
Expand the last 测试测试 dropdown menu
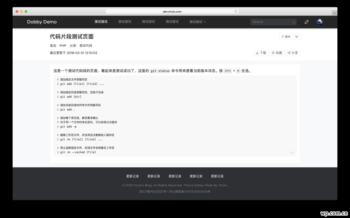pyautogui.click(x=198, y=22)
